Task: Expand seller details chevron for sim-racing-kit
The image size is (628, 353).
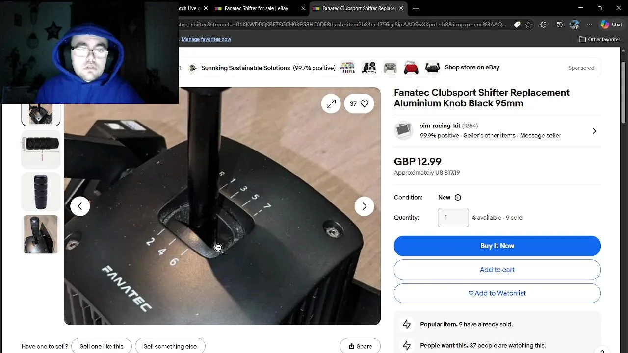Action: click(594, 131)
